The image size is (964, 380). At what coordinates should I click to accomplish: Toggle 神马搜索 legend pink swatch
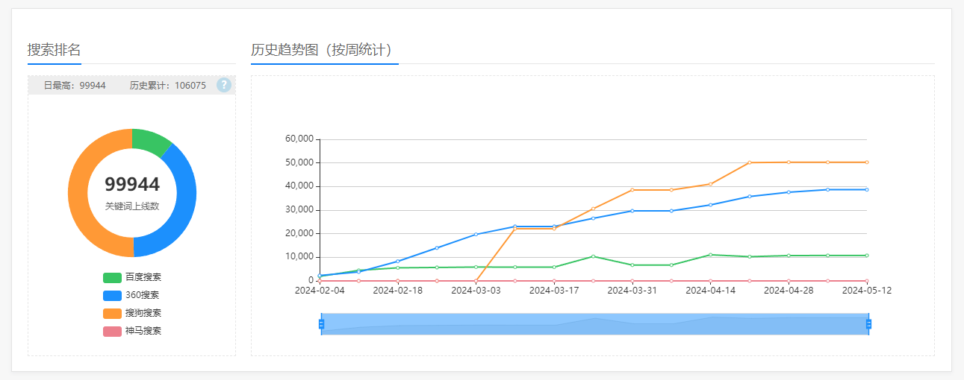pyautogui.click(x=112, y=331)
